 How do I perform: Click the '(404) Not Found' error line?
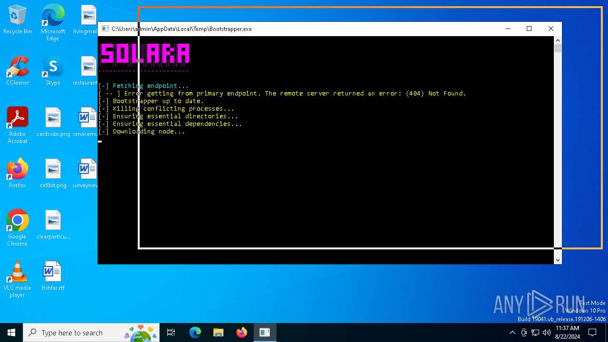point(282,94)
